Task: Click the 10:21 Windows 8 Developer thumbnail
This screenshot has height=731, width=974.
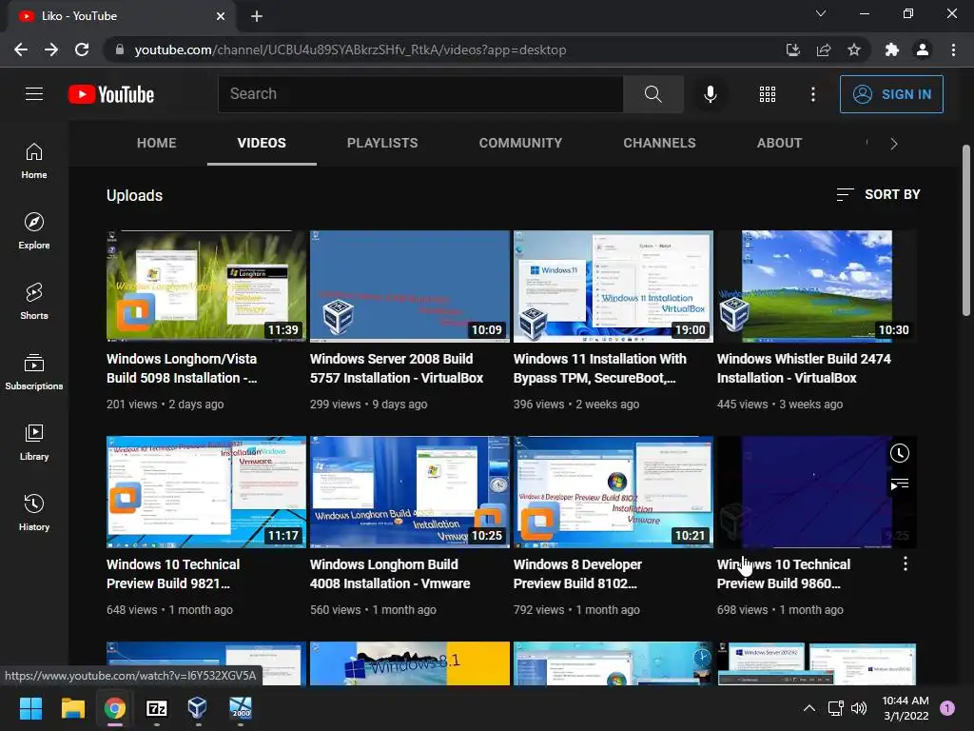Action: (614, 492)
